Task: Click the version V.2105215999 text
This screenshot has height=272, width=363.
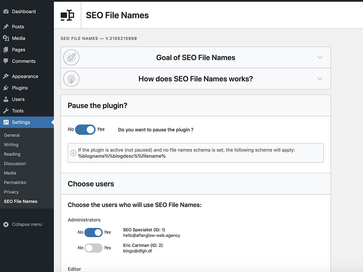Action: click(x=121, y=39)
